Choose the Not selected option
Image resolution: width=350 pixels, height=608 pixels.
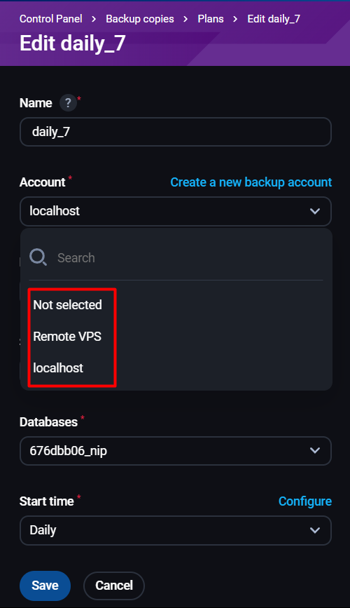click(x=68, y=305)
